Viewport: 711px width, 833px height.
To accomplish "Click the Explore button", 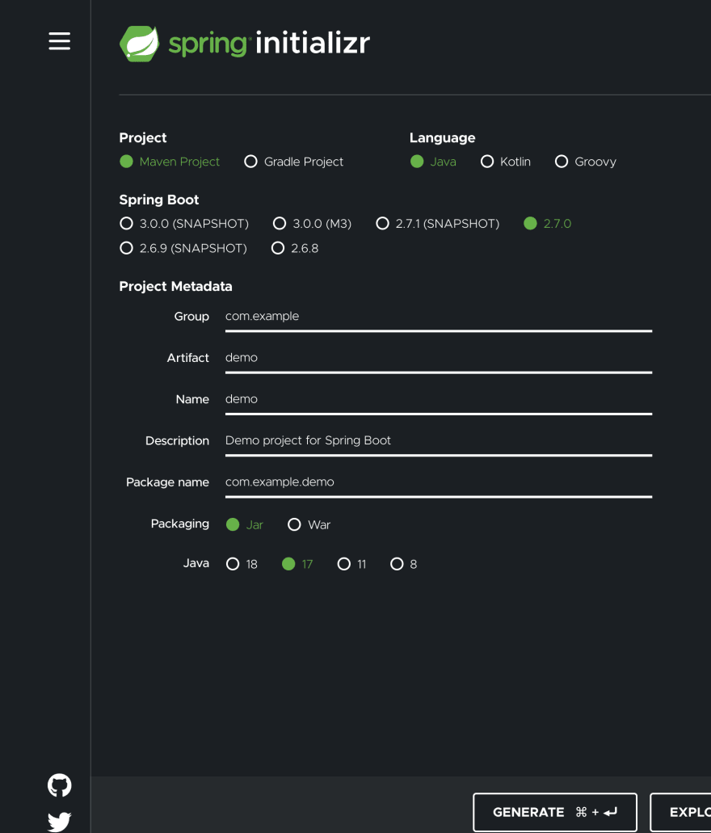I will (x=681, y=812).
